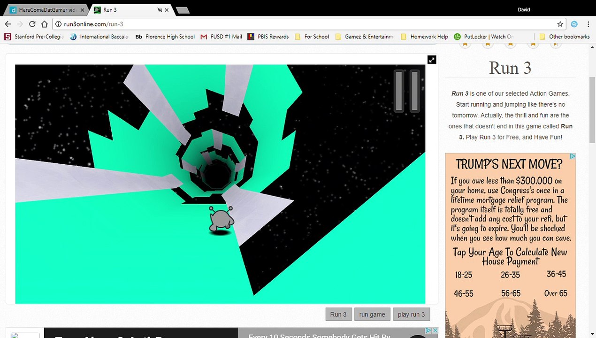Expand the game to fullscreen
Image resolution: width=596 pixels, height=338 pixels.
click(432, 60)
